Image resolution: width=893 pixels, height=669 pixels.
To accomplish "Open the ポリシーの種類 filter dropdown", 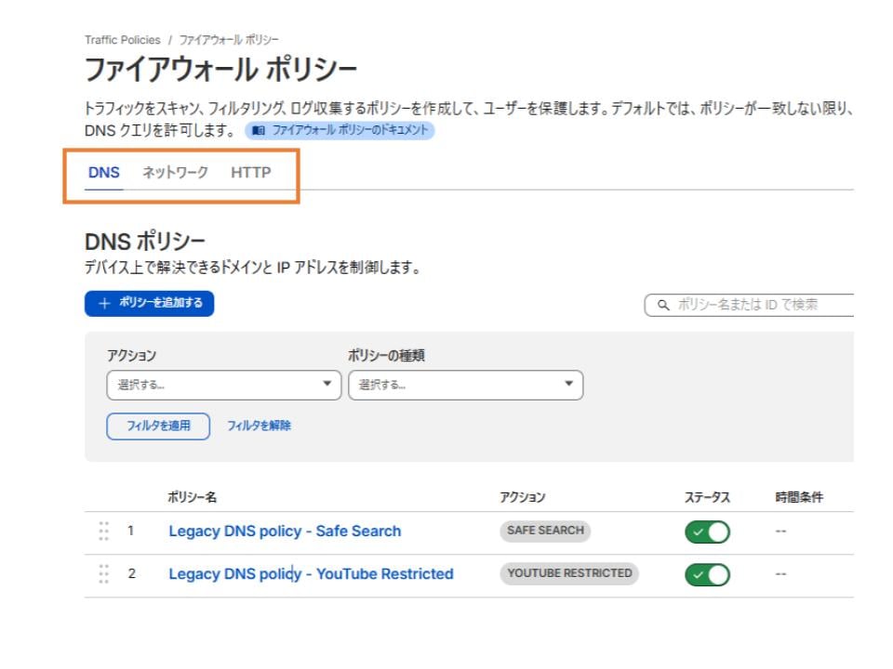I will pos(465,385).
